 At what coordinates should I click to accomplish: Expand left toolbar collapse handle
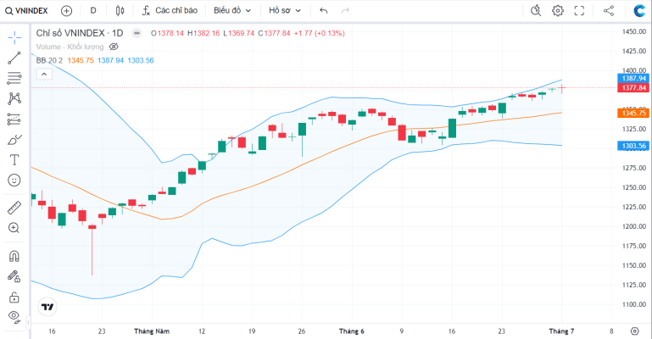28,322
